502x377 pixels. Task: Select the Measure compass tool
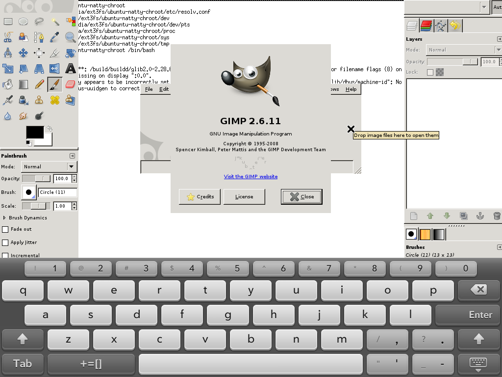8,53
